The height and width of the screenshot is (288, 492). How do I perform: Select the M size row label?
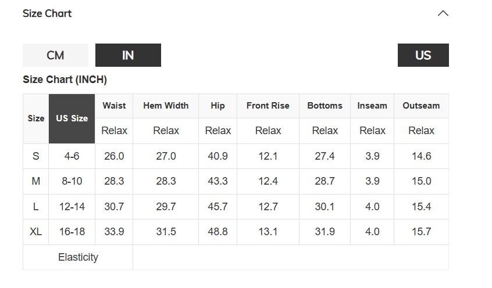[x=36, y=181]
